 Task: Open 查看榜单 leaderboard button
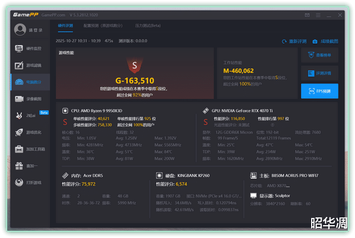(319, 55)
